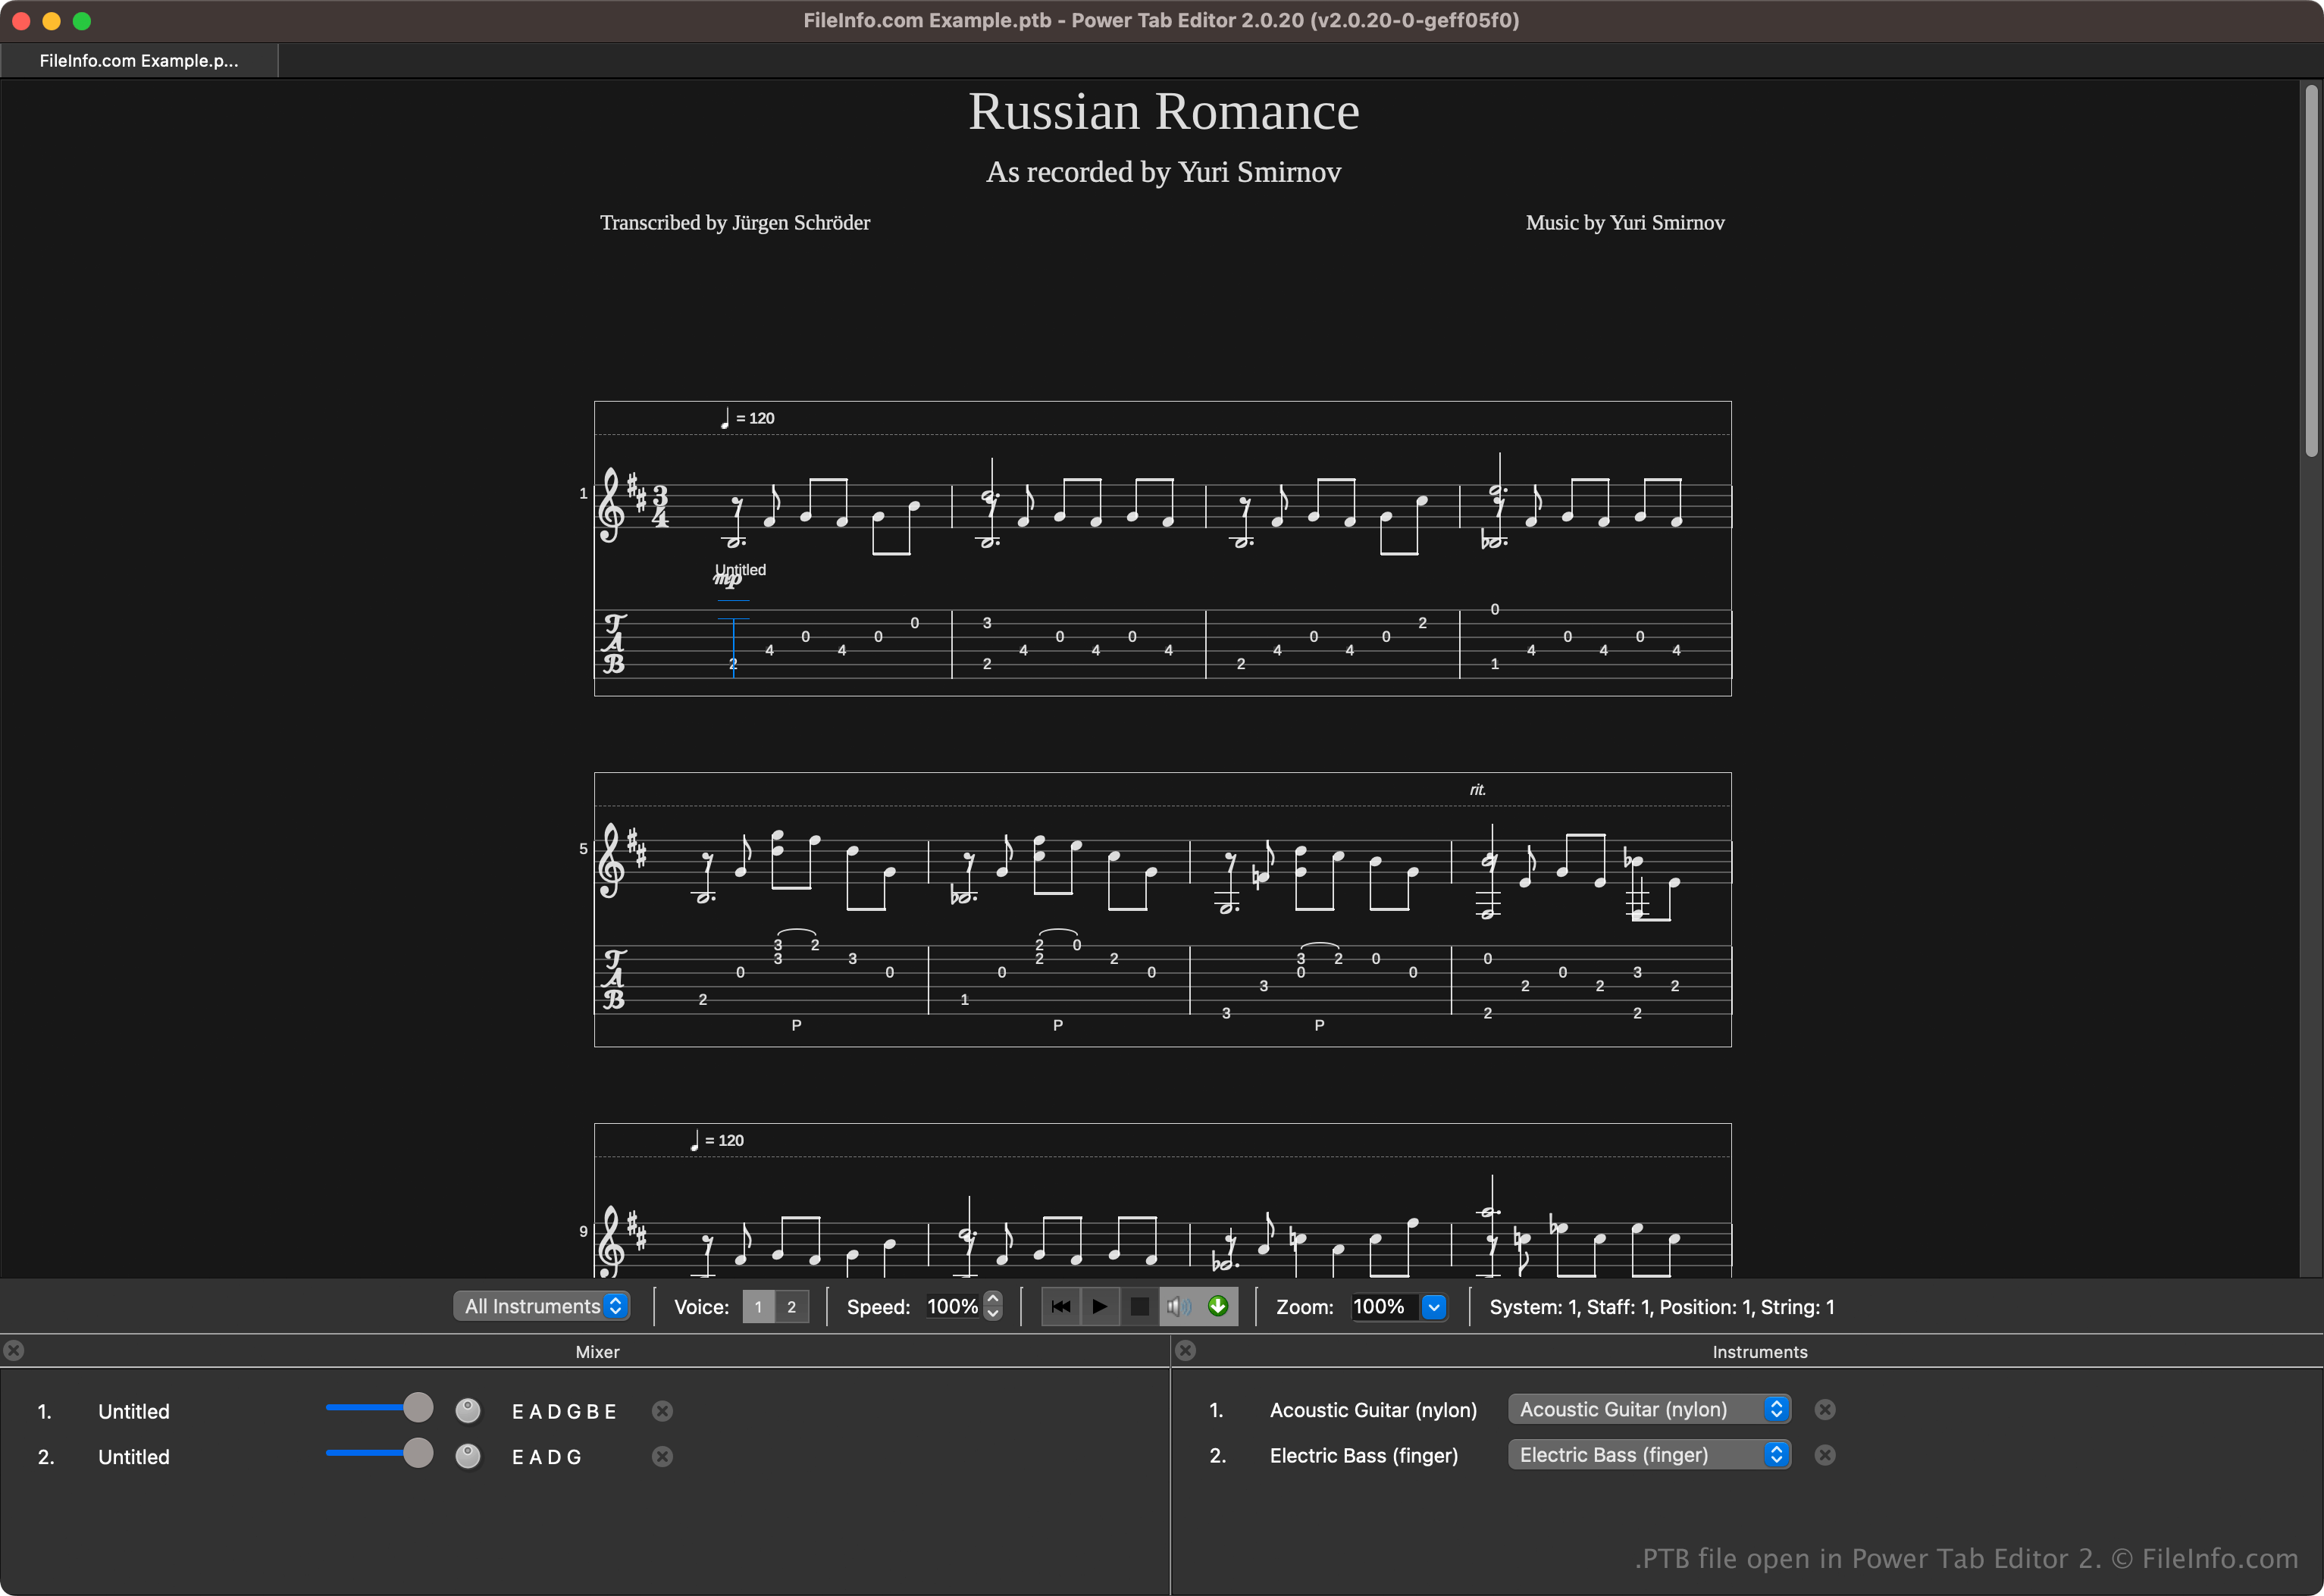The image size is (2324, 1596).
Task: Adjust the Speed percentage stepper arrows
Action: [993, 1306]
